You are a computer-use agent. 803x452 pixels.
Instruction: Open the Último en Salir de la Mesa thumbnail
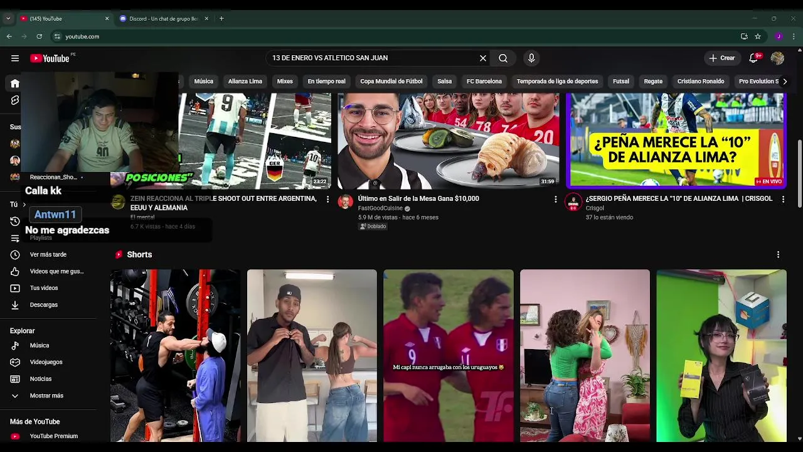pyautogui.click(x=448, y=141)
